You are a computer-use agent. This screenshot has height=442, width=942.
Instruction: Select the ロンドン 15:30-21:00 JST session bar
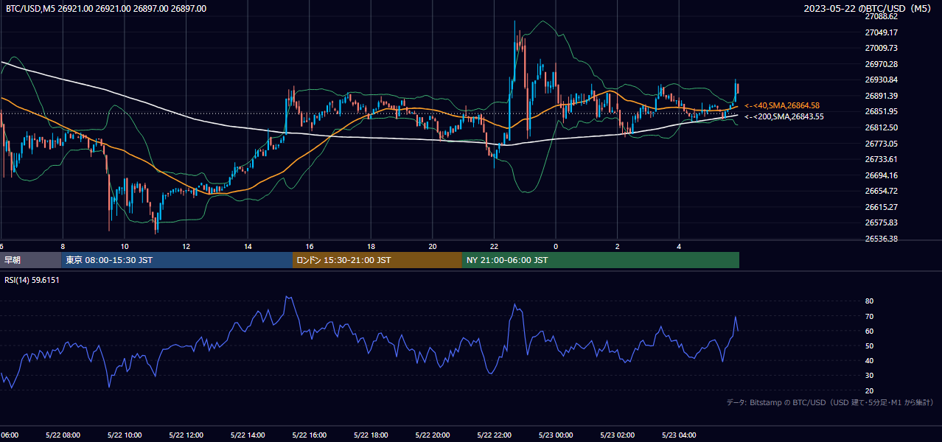coord(377,260)
